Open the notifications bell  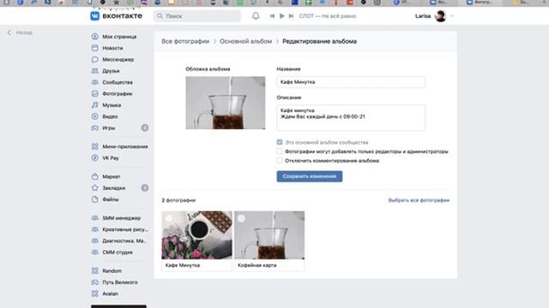click(256, 15)
